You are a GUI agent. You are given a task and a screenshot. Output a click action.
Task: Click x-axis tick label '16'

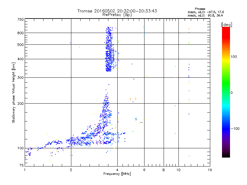(210, 170)
